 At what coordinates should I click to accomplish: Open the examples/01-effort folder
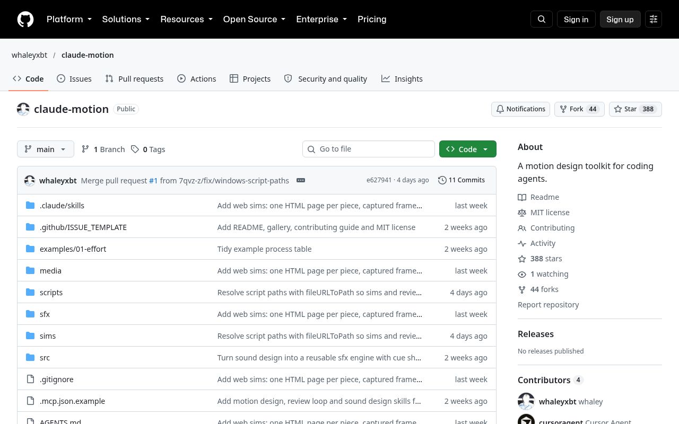(73, 249)
